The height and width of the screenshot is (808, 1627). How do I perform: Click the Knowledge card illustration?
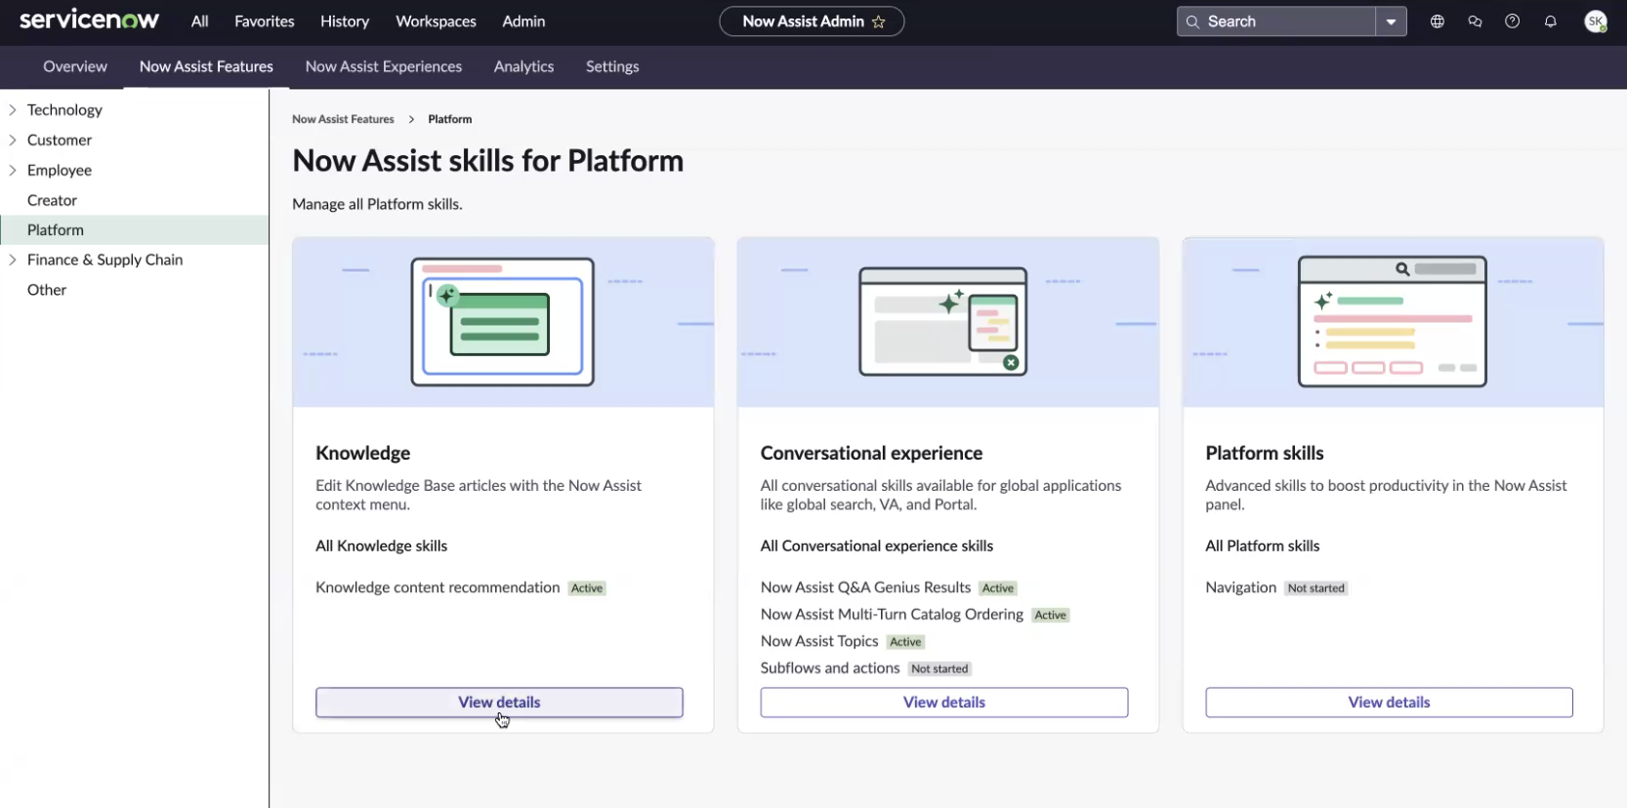tap(503, 322)
